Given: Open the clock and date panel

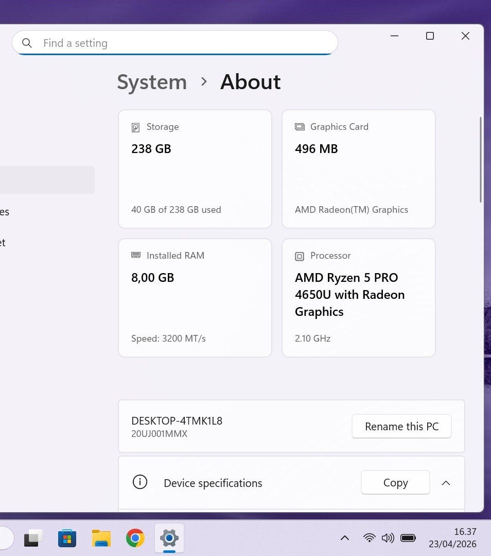Looking at the screenshot, I should [x=452, y=537].
